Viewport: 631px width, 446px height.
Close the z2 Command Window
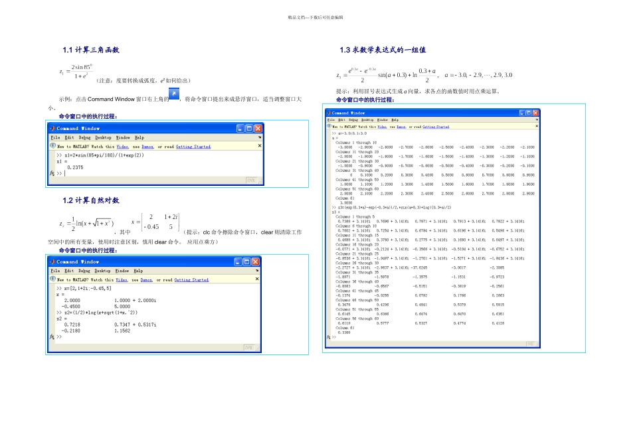point(256,261)
